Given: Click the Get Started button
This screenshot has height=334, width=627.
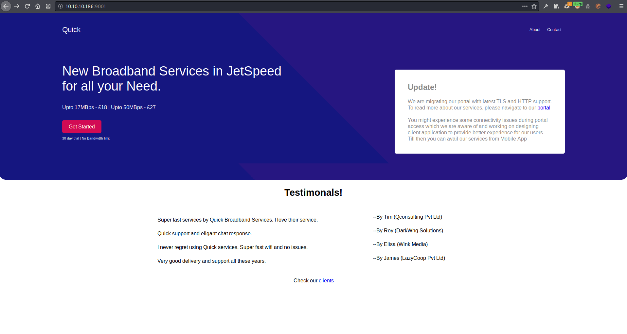Looking at the screenshot, I should (82, 127).
